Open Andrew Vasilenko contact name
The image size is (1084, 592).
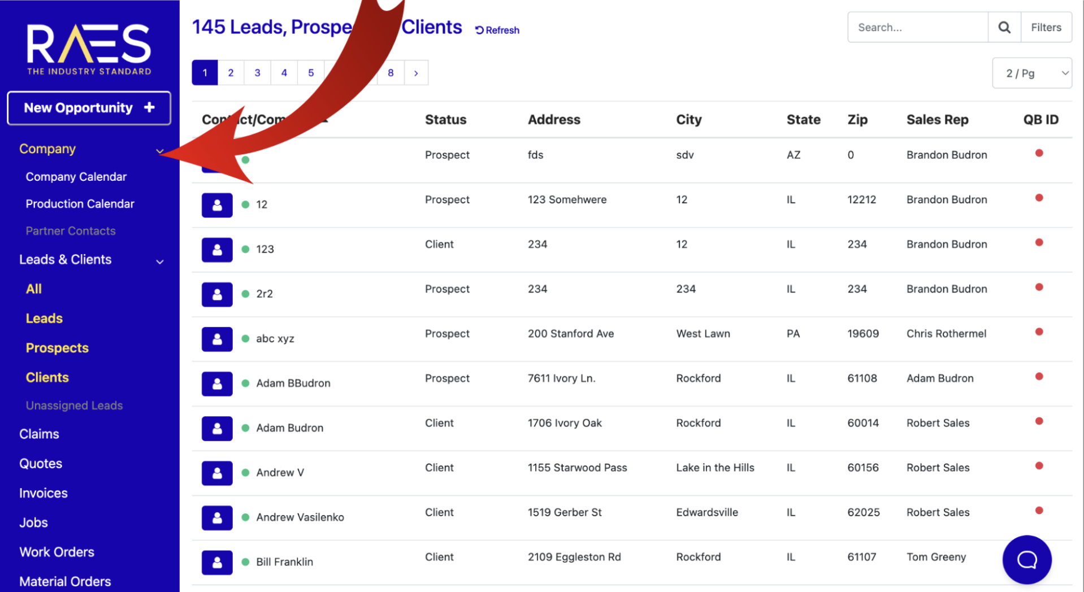[x=300, y=517]
